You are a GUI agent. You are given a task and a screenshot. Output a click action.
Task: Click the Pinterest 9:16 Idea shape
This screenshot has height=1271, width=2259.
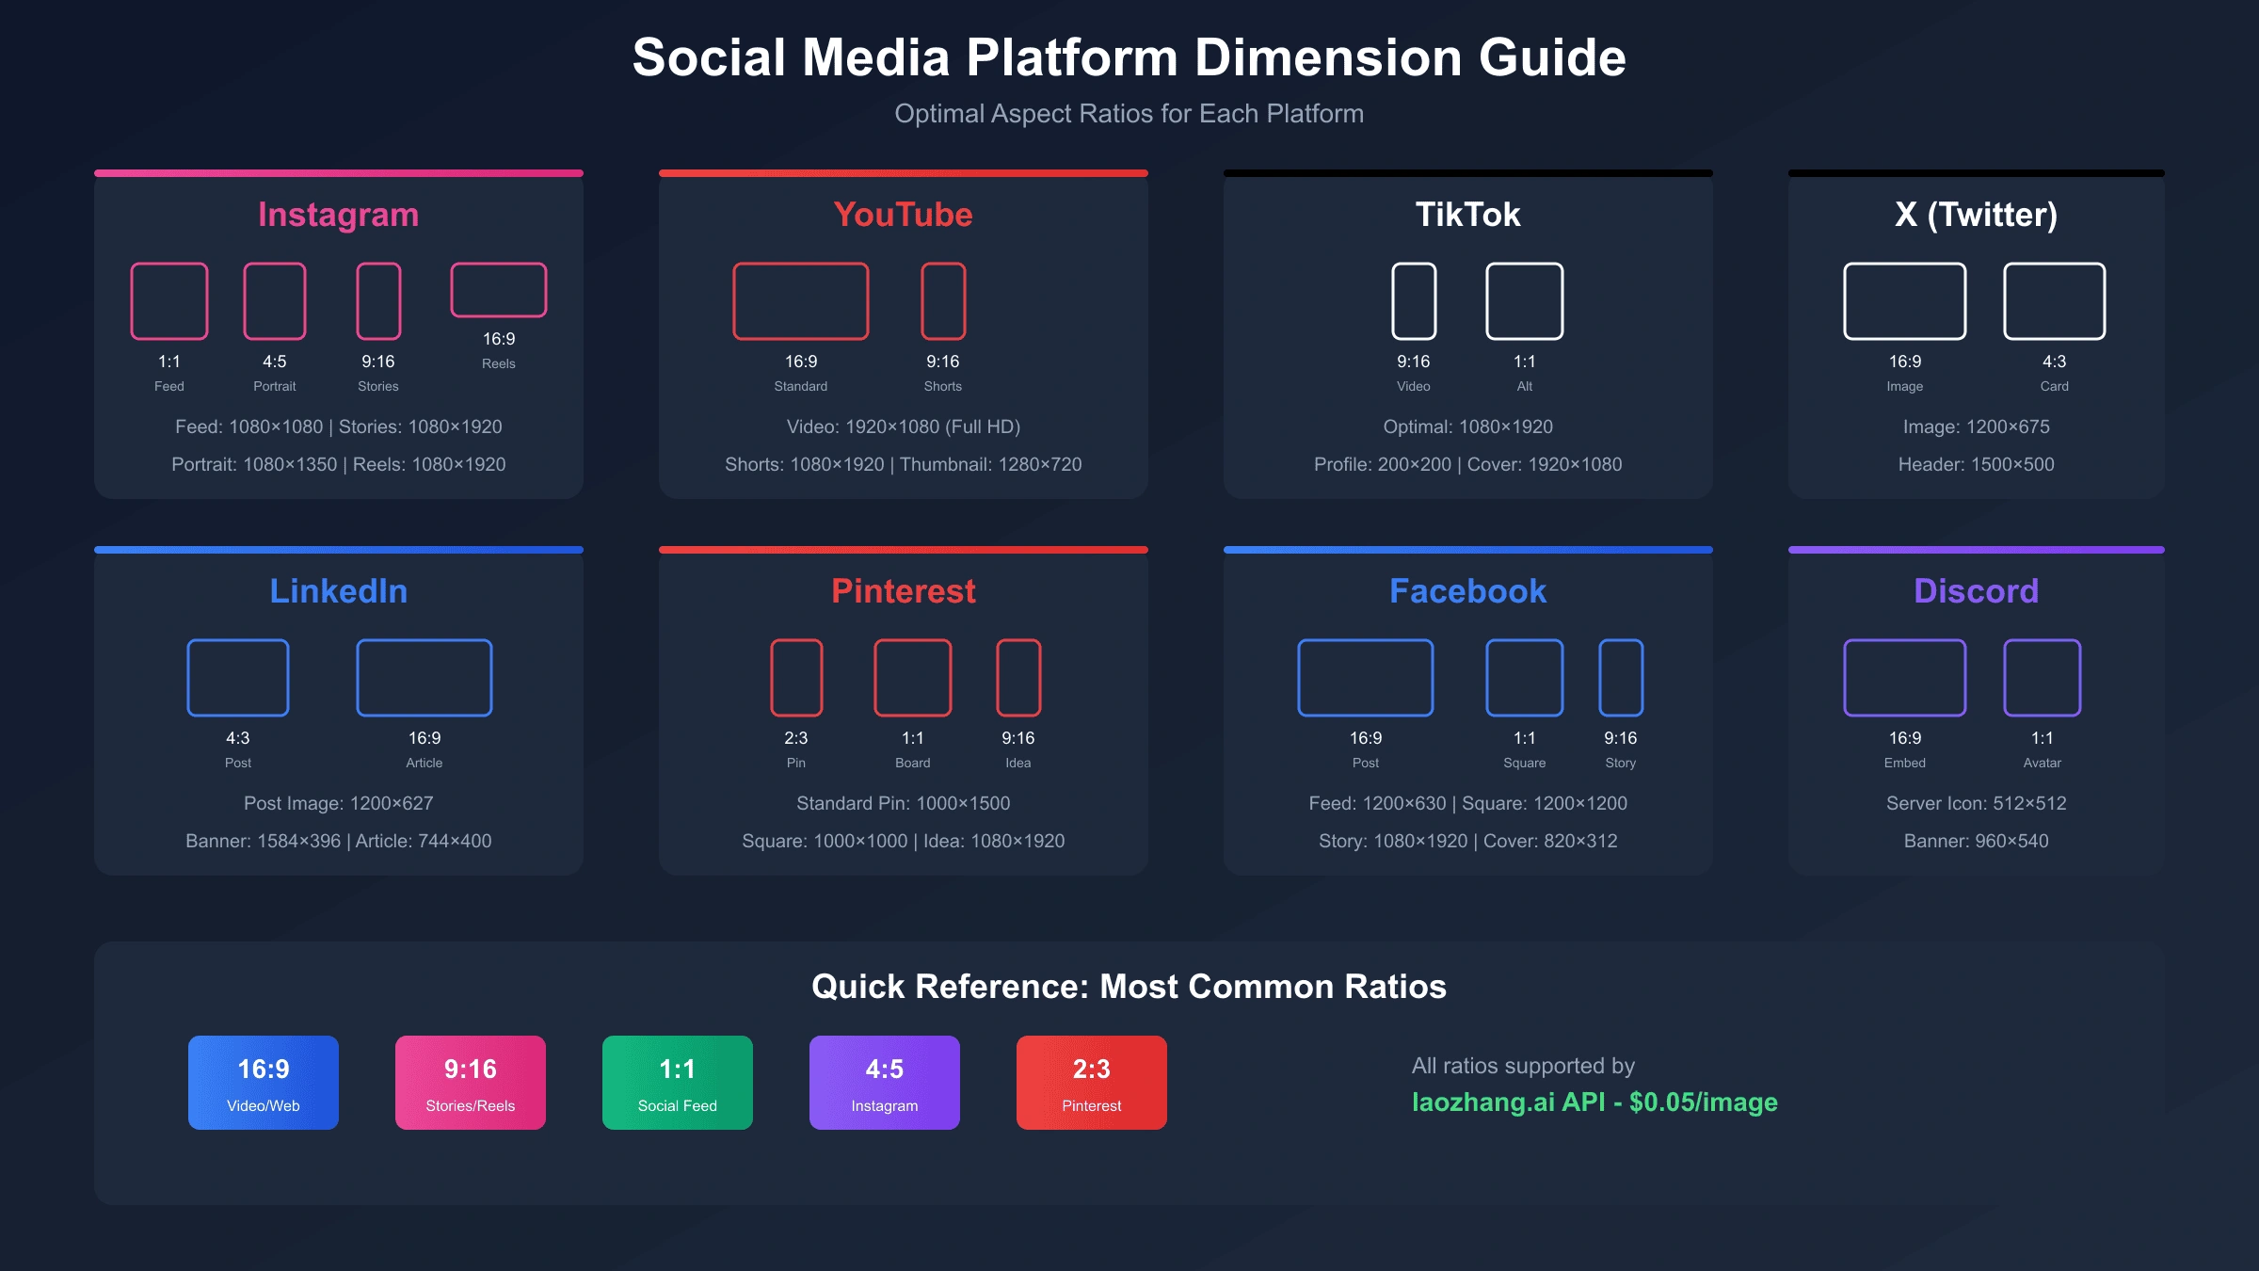(1018, 678)
